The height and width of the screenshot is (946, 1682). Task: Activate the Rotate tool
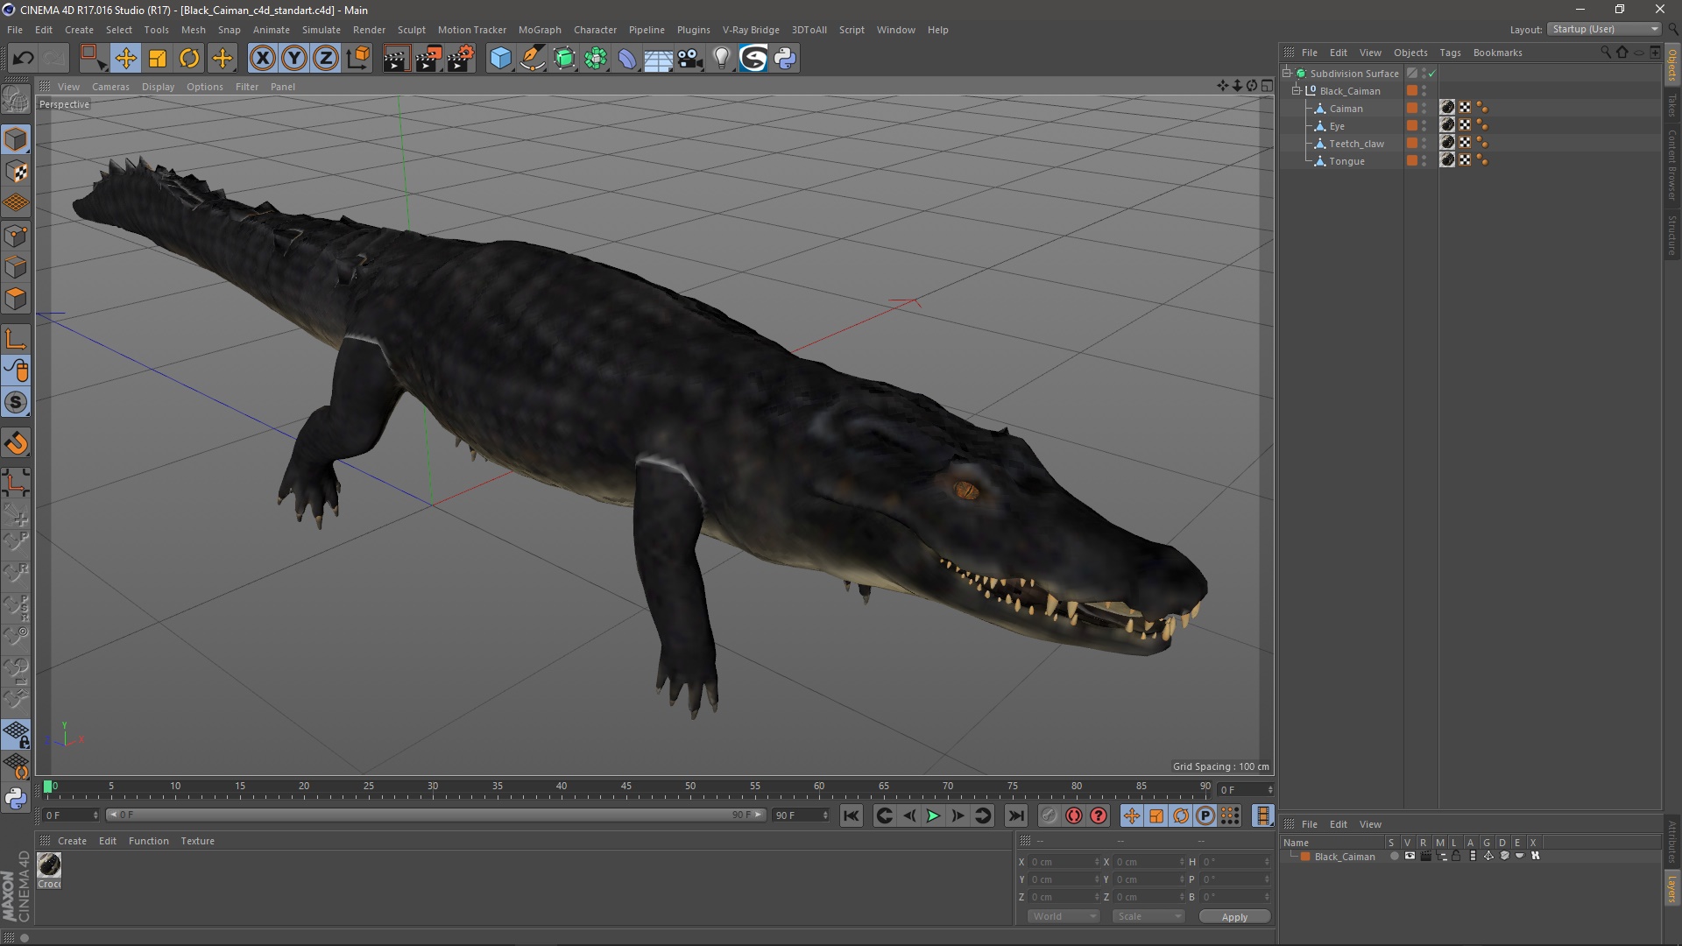(189, 59)
